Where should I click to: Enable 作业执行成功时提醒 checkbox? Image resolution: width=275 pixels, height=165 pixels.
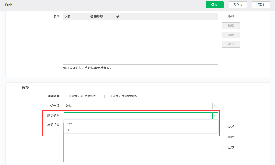tap(65, 96)
